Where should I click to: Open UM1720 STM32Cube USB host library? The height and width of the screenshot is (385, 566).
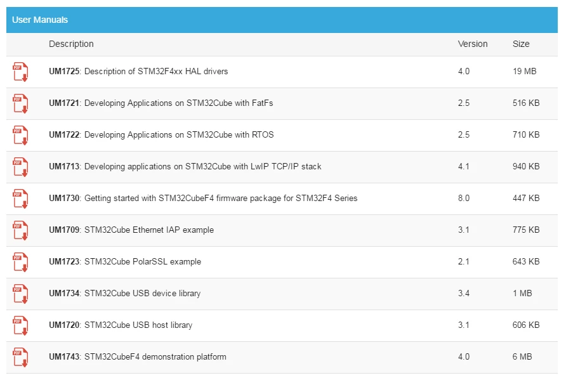121,325
